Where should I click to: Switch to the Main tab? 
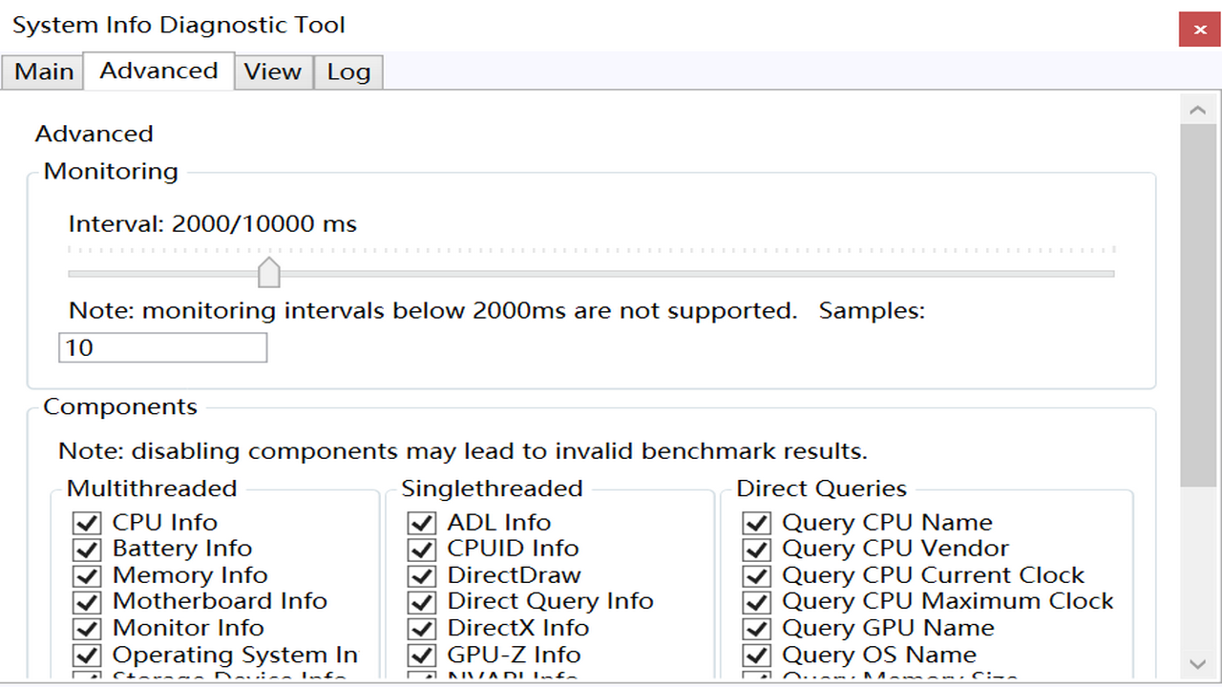tap(44, 73)
